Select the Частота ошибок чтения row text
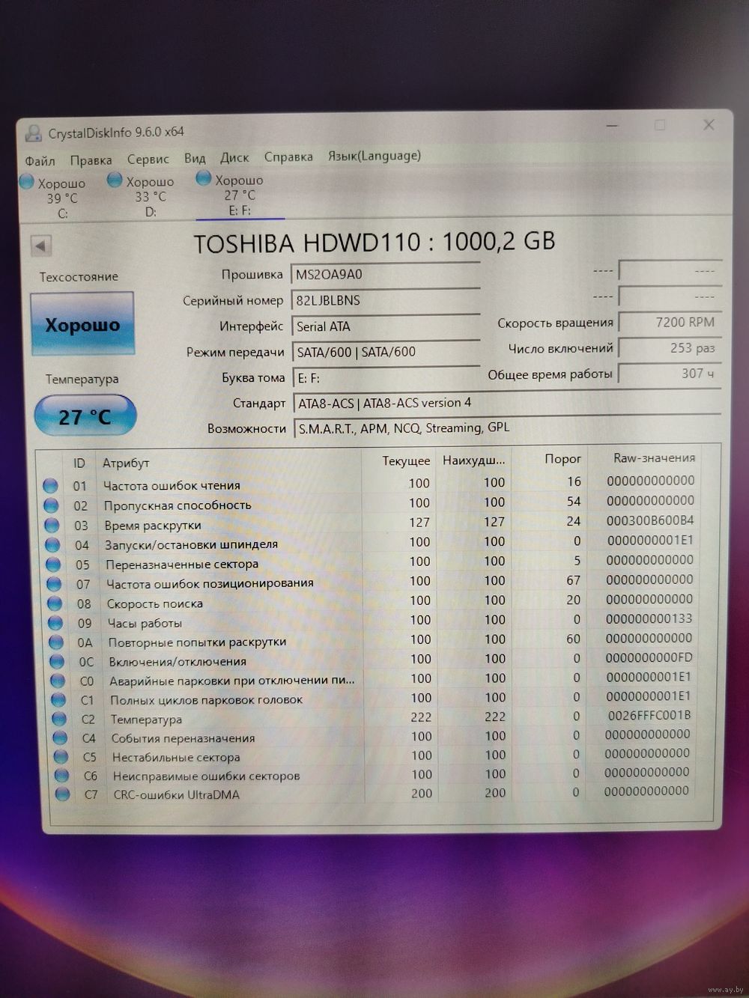Viewport: 749px width, 998px height. (172, 486)
